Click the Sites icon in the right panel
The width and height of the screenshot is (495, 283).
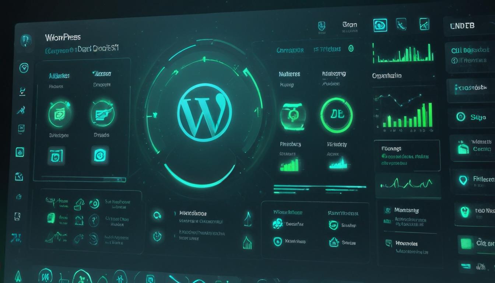pyautogui.click(x=461, y=117)
